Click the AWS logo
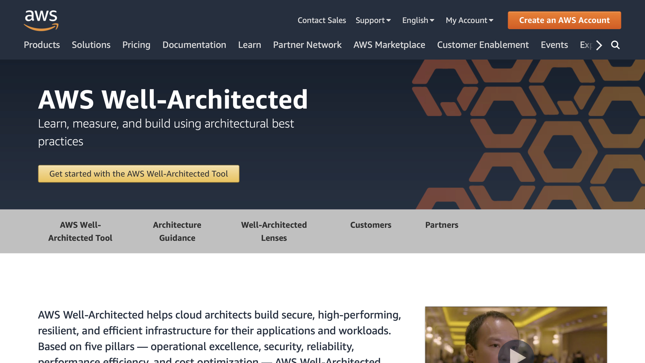This screenshot has height=363, width=645. [x=41, y=21]
